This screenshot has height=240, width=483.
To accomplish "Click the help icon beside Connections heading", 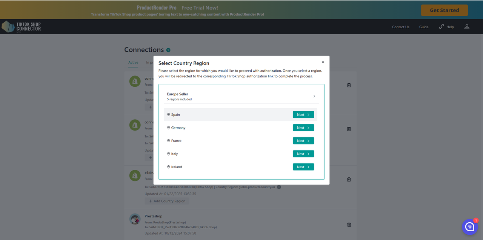I will pos(168,50).
